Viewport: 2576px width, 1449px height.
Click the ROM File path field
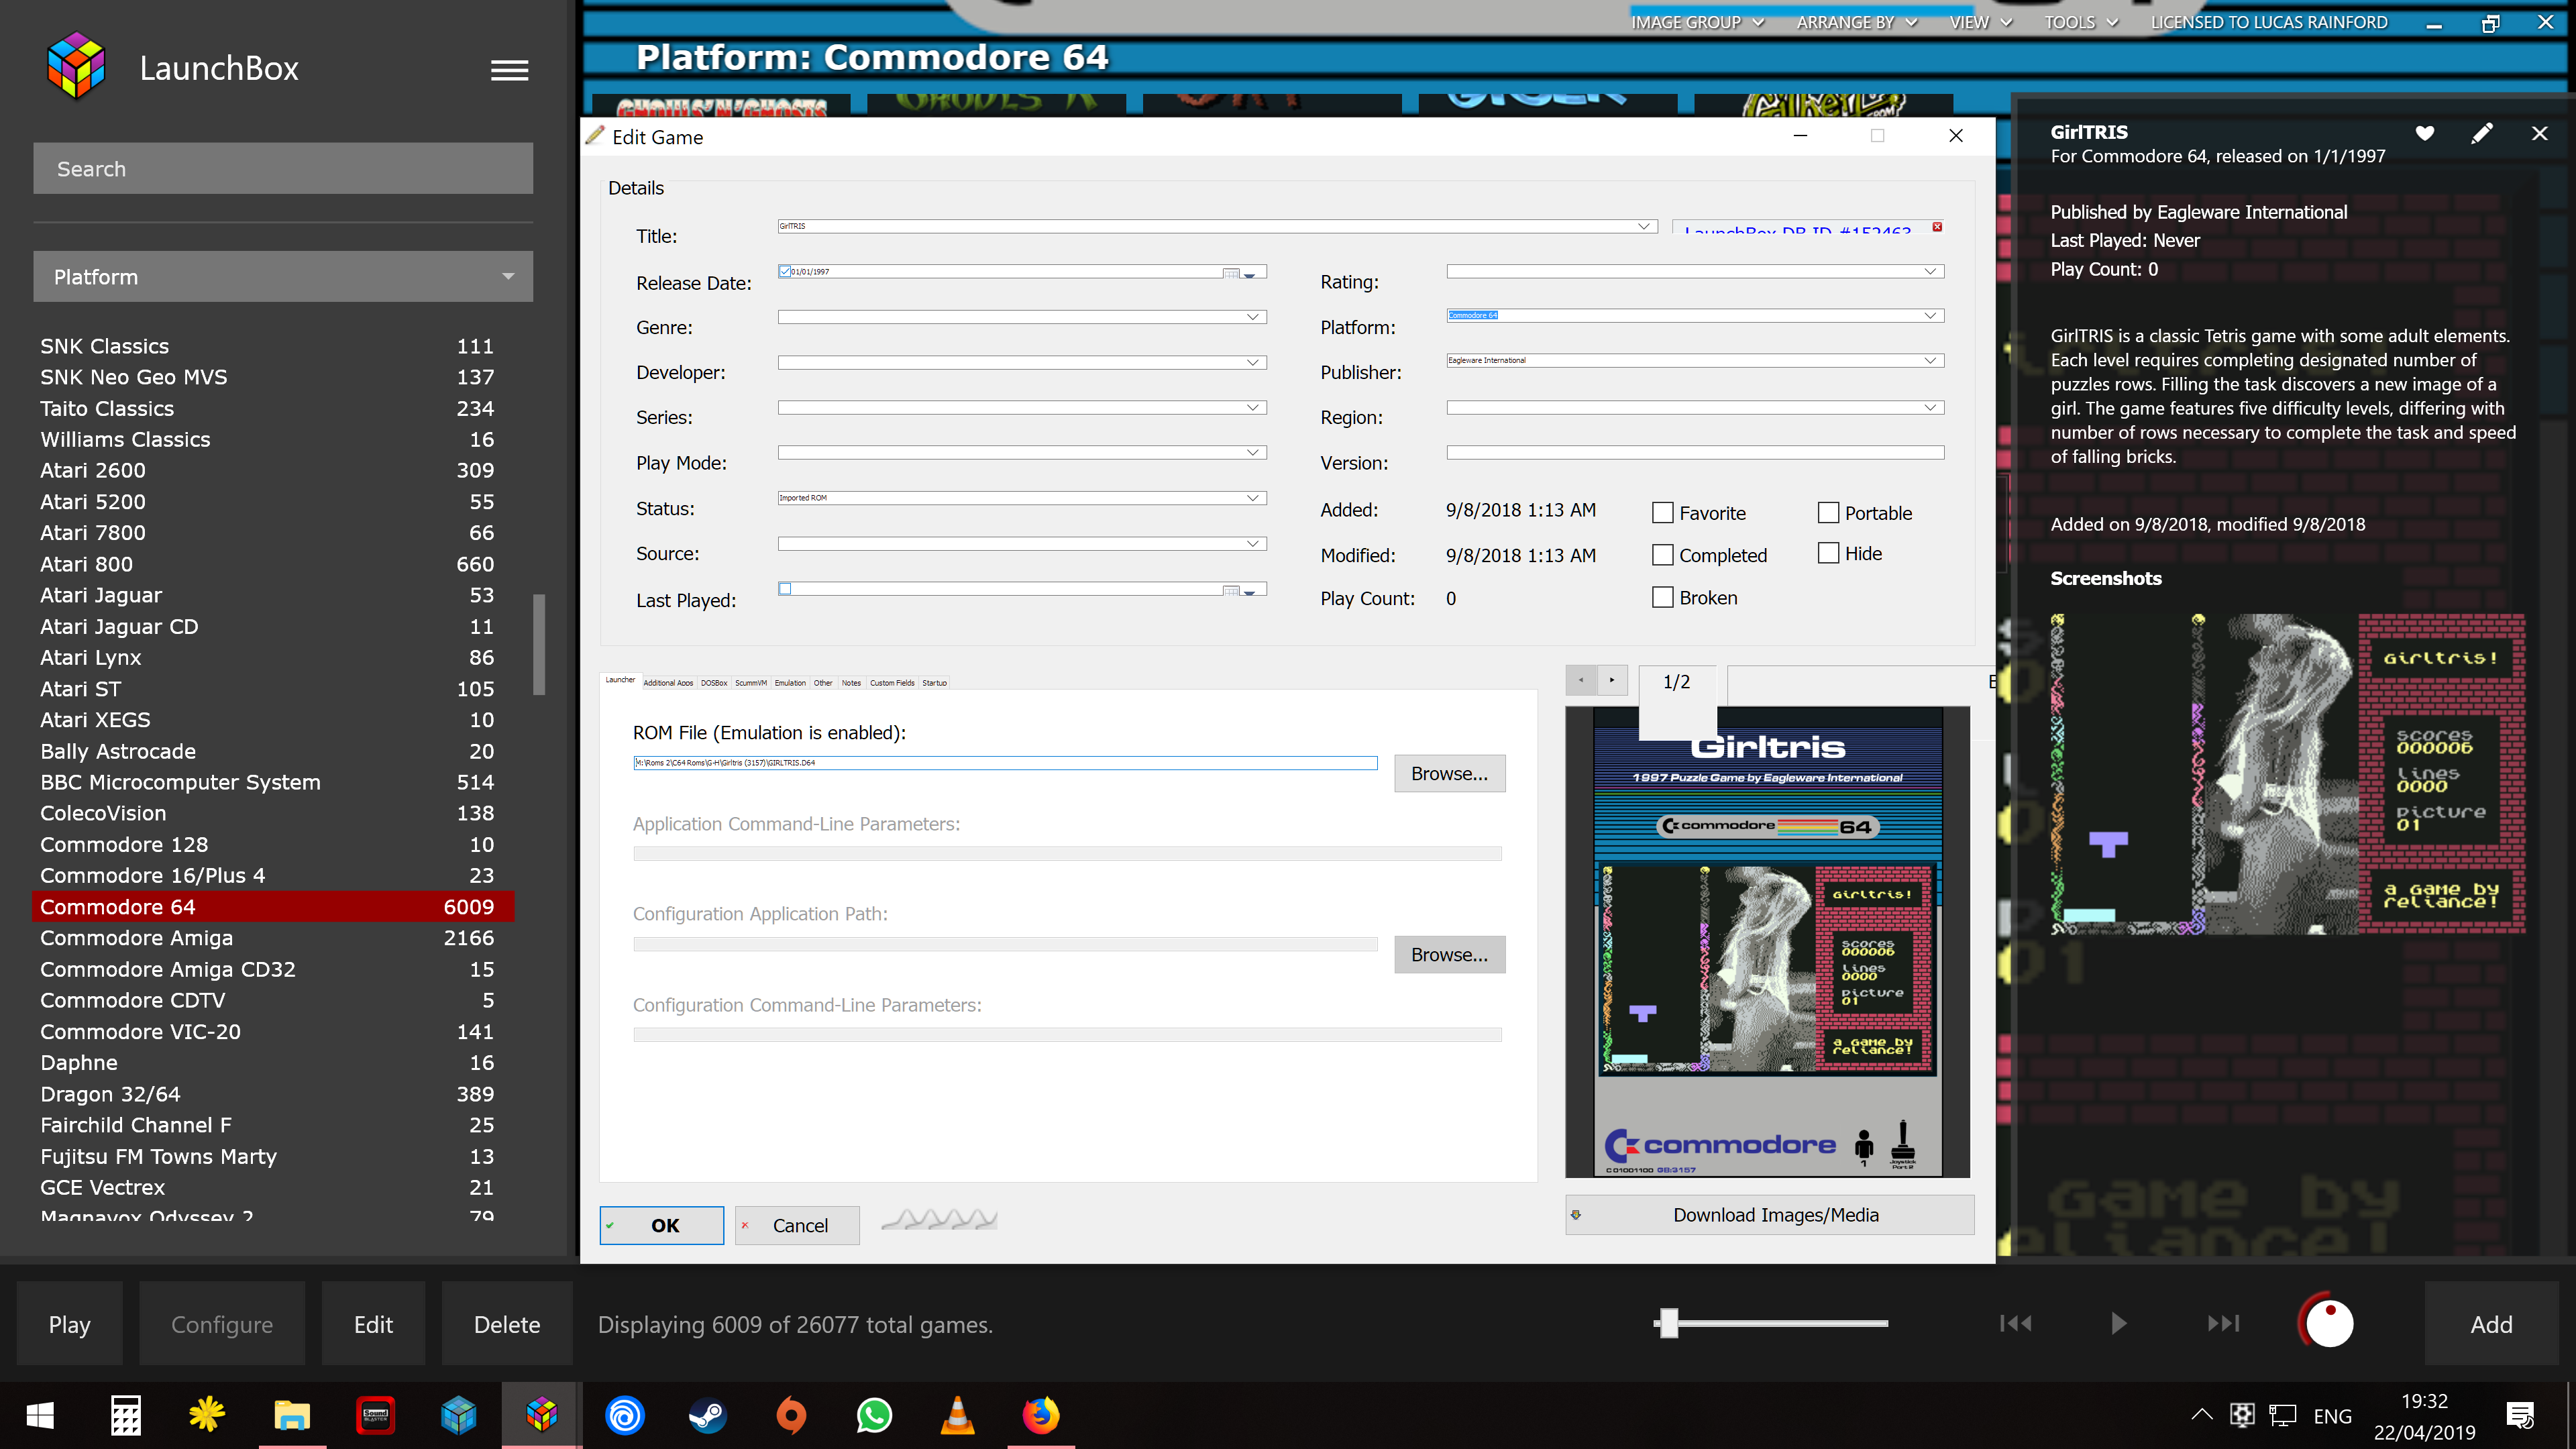click(x=1005, y=763)
